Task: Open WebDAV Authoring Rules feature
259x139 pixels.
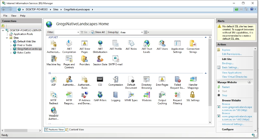Action: pyautogui.click(x=53, y=114)
